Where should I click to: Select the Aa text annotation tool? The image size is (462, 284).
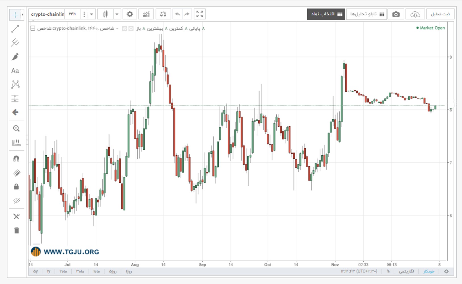pyautogui.click(x=15, y=71)
